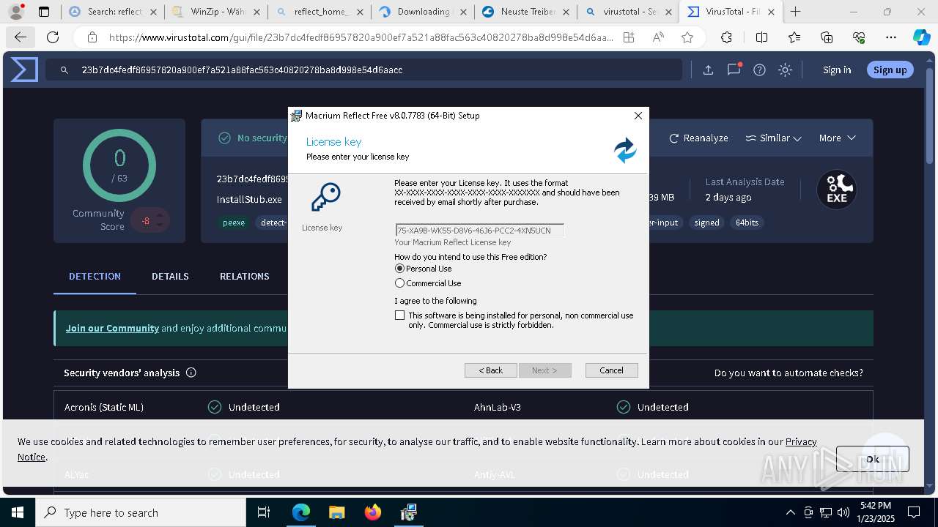Click the Sign up button
Viewport: 938px width, 527px height.
[x=890, y=70]
